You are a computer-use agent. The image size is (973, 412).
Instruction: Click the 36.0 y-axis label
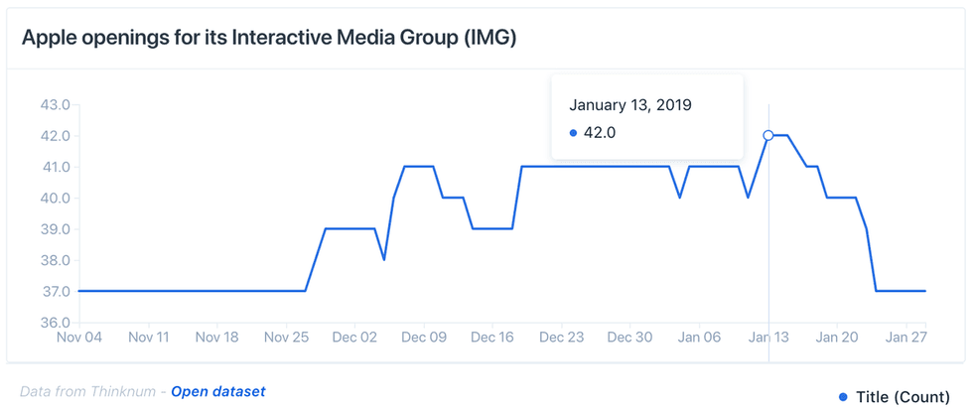coord(53,323)
